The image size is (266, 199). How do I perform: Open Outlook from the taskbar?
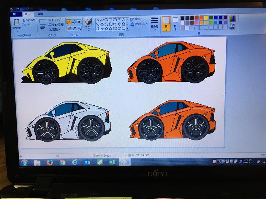pos(87,162)
